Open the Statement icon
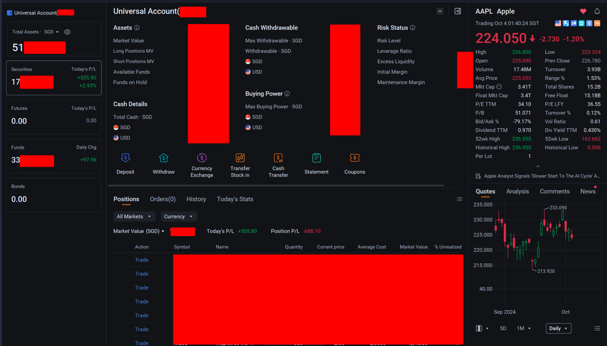This screenshot has width=607, height=346. tap(317, 158)
